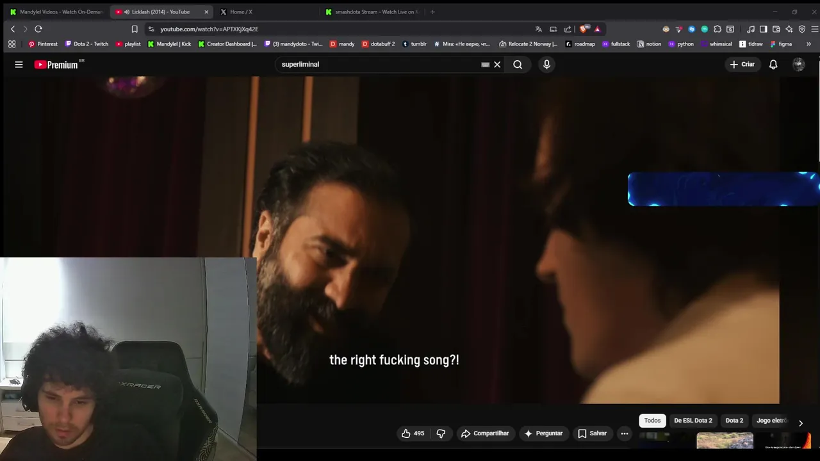Viewport: 820px width, 461px height.
Task: Open a new browser tab
Action: [x=432, y=12]
